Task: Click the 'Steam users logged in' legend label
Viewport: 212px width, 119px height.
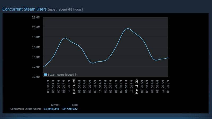Action: [x=63, y=75]
